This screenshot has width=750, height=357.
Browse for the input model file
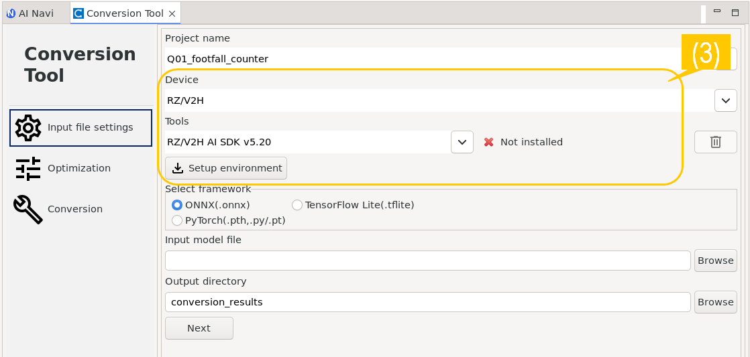715,261
